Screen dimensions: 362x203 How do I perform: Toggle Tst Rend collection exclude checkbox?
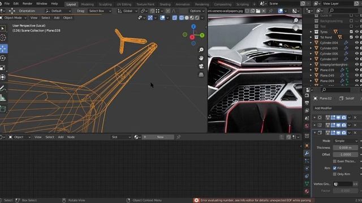[x=351, y=37]
